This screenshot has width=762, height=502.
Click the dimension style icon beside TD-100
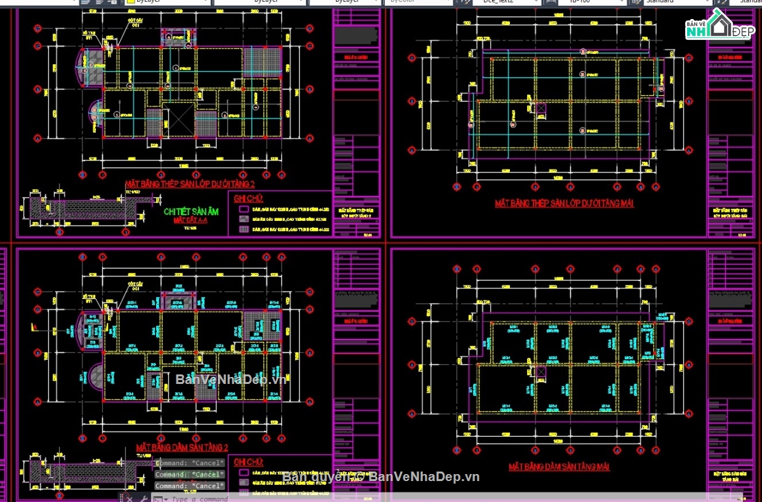(x=549, y=2)
